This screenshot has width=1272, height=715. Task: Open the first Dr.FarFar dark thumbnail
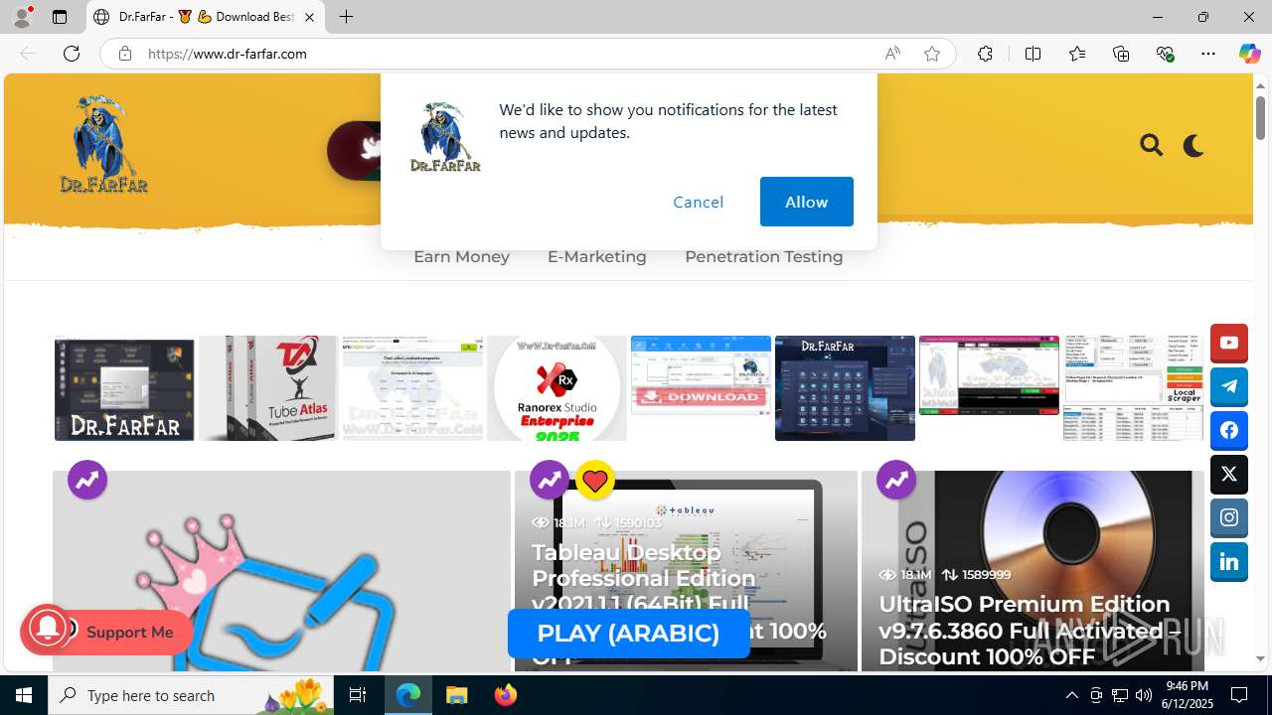click(x=124, y=388)
